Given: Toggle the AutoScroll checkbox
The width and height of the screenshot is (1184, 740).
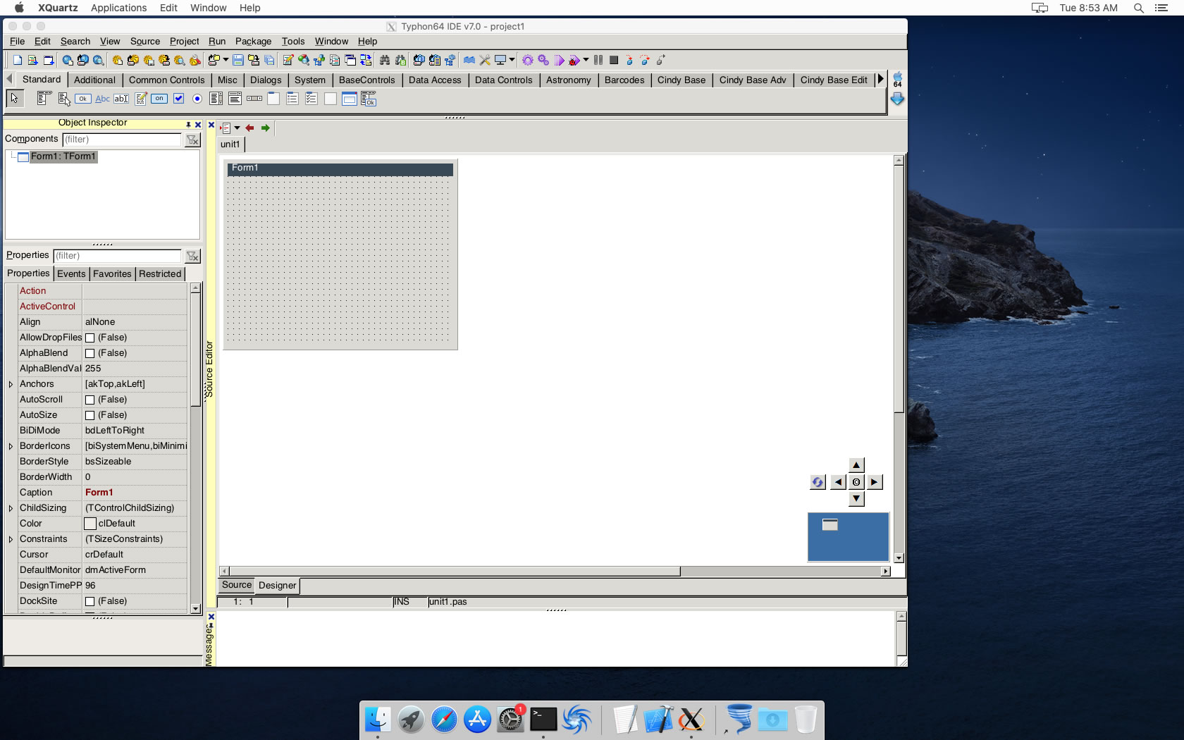Looking at the screenshot, I should [x=90, y=400].
